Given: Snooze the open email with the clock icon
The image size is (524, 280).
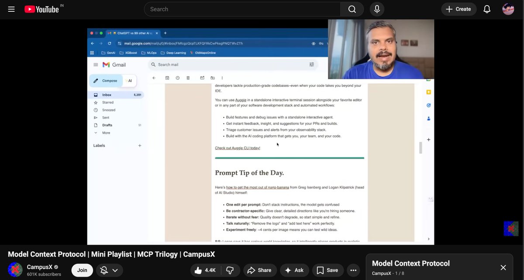Looking at the screenshot, I should point(178,78).
